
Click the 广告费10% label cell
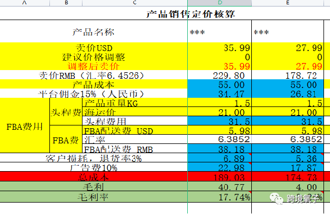pyautogui.click(x=93, y=167)
